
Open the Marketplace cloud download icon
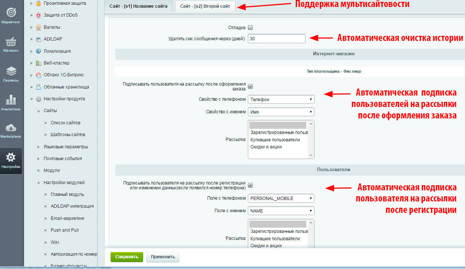(11, 128)
